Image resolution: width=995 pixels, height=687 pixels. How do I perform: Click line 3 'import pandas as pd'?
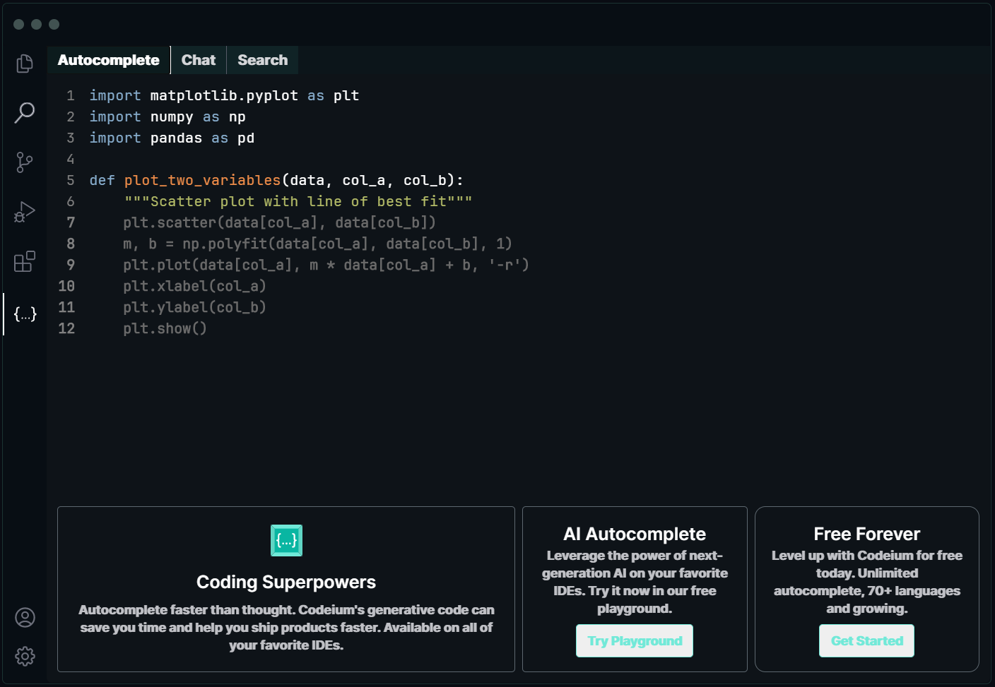[x=172, y=138]
